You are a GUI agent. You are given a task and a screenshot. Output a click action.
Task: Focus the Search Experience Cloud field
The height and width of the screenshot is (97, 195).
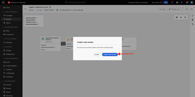coord(77,2)
